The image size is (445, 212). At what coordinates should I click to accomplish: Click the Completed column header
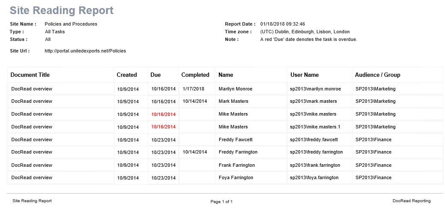coord(195,75)
